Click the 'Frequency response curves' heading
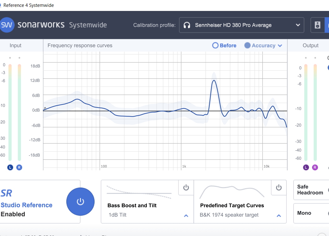329x236 pixels. tap(80, 46)
